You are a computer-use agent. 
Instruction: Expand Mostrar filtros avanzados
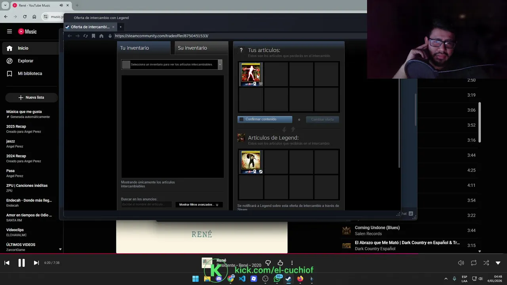pos(199,205)
